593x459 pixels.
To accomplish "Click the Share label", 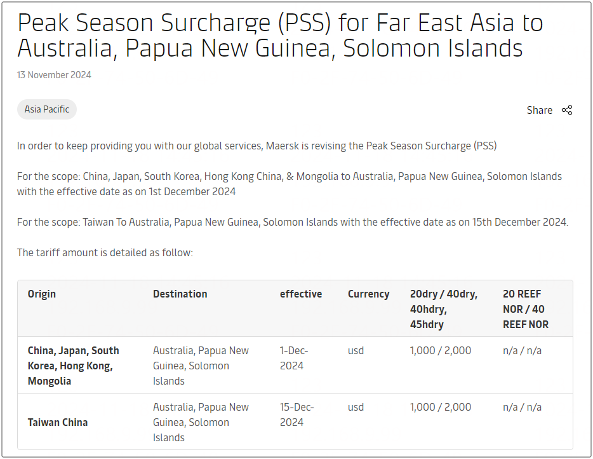I will pyautogui.click(x=539, y=110).
